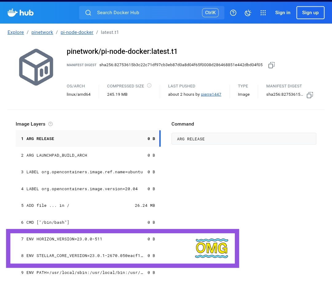Image resolution: width=332 pixels, height=281 pixels.
Task: Open the pi-node-docker breadcrumb link
Action: point(77,32)
